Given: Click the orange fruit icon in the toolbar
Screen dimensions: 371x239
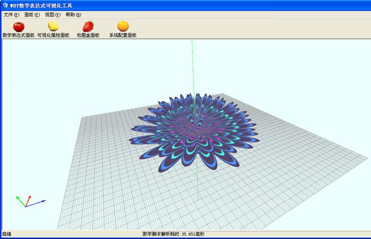Looking at the screenshot, I should tap(123, 26).
